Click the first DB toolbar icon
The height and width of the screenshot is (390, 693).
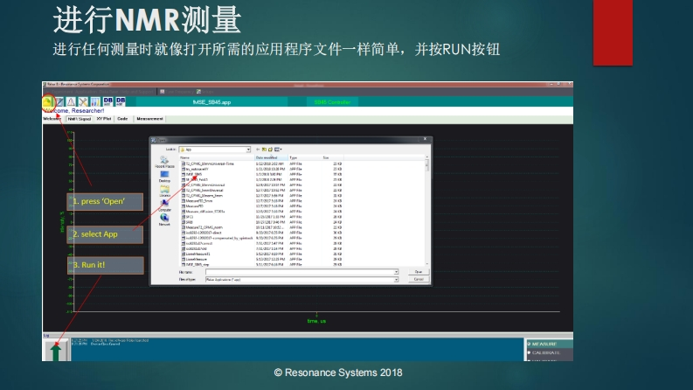tap(107, 101)
